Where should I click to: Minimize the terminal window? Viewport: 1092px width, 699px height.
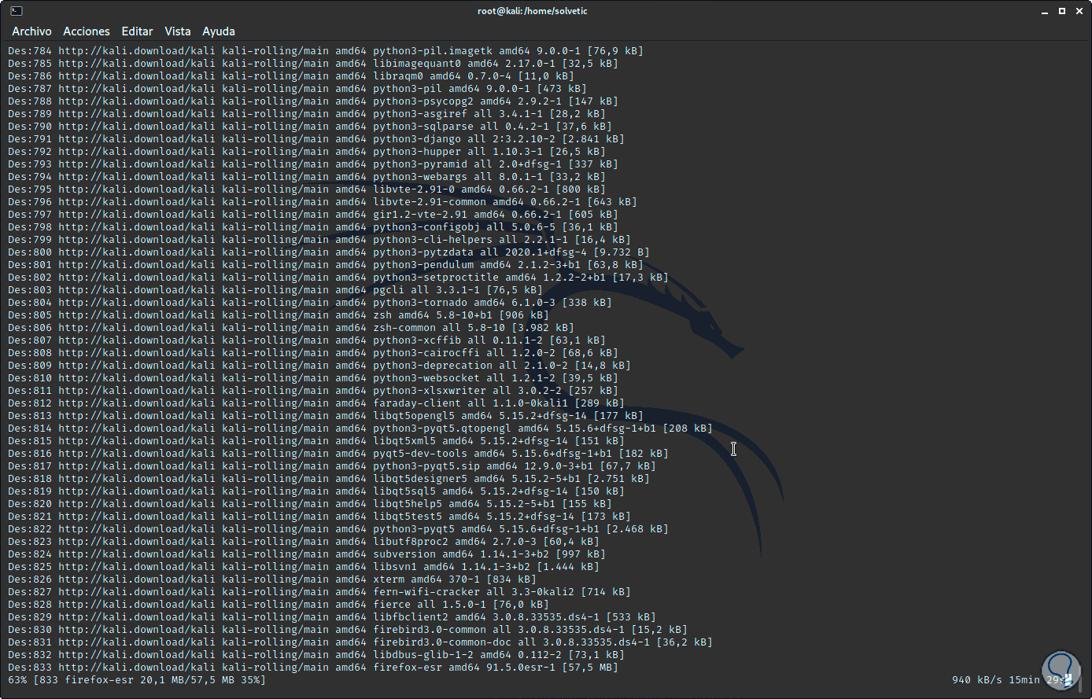pyautogui.click(x=1043, y=11)
